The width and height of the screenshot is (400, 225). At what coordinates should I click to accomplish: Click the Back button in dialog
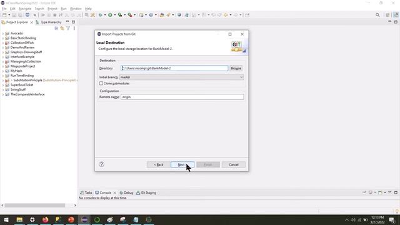tap(158, 164)
